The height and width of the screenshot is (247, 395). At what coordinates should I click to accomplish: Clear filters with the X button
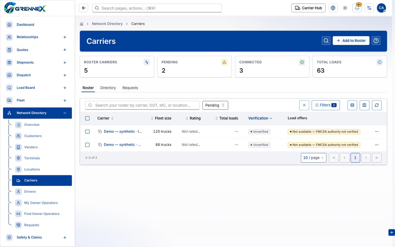304,105
